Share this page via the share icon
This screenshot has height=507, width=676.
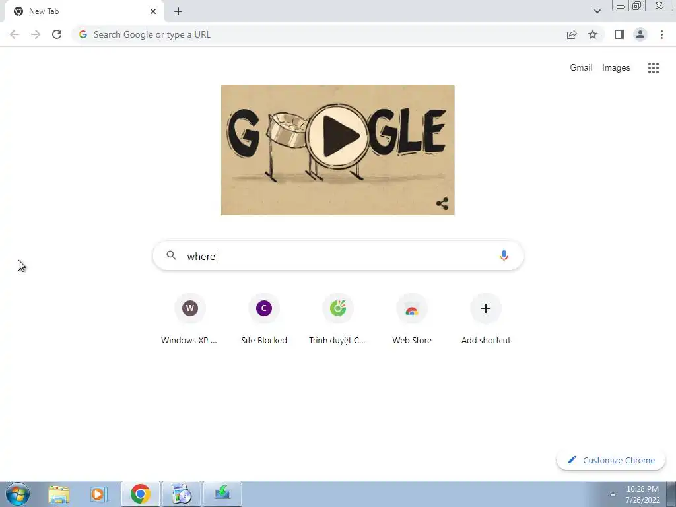(x=572, y=34)
